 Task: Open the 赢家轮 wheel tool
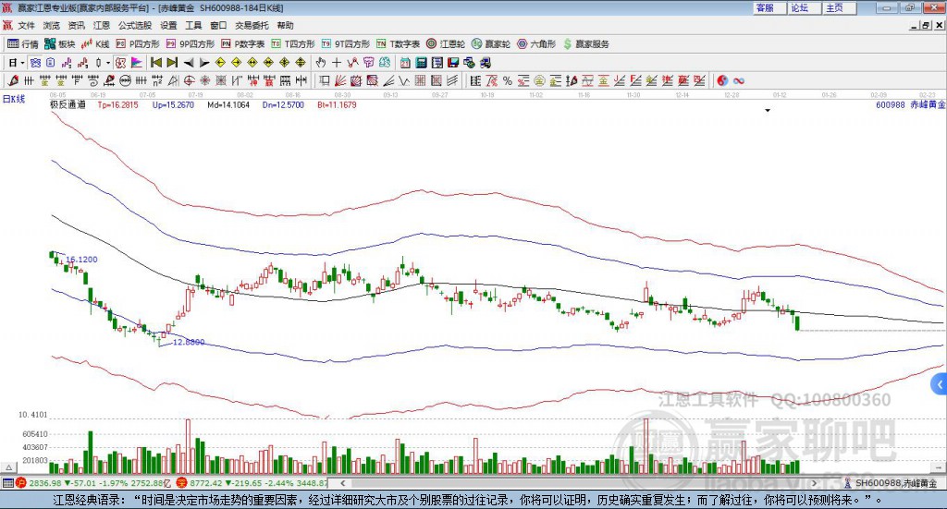pyautogui.click(x=491, y=44)
